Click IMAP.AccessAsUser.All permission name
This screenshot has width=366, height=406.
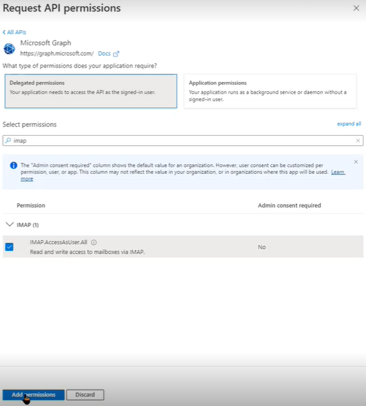59,242
